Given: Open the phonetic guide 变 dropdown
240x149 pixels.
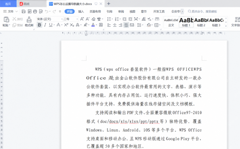Looking at the screenshot, I should [103, 19].
